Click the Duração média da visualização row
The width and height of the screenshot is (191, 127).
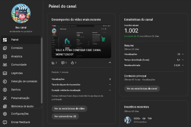81,90
